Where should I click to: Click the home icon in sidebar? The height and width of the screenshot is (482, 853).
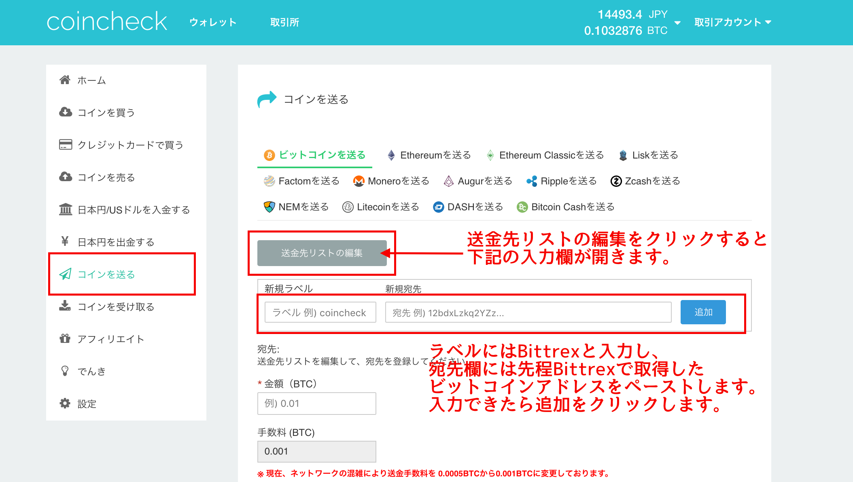[65, 80]
